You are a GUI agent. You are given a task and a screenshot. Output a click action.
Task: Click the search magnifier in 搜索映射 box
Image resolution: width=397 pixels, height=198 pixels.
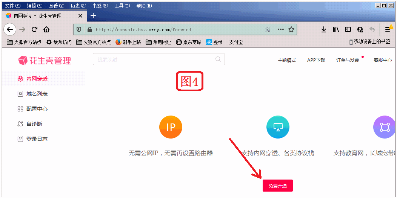[x=218, y=59]
